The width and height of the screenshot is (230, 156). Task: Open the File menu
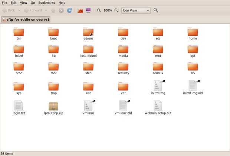click(4, 3)
